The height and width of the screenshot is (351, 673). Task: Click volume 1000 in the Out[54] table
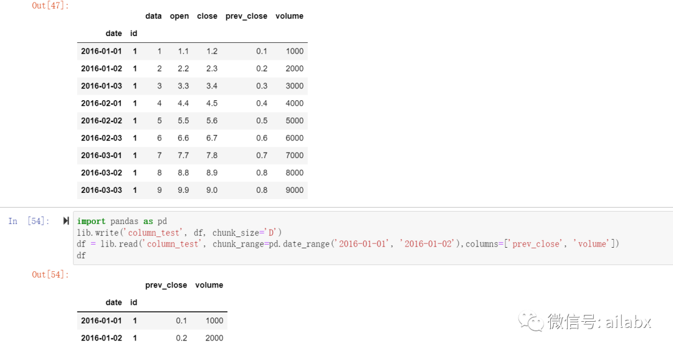(x=214, y=321)
